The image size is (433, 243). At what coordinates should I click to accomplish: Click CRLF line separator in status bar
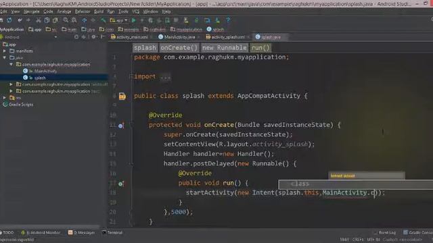tap(358, 240)
